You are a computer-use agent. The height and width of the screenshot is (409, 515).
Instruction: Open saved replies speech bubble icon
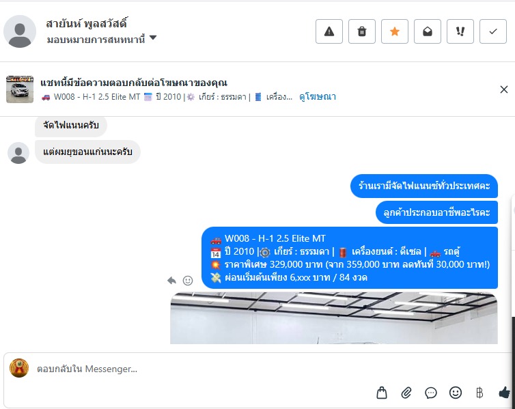430,393
